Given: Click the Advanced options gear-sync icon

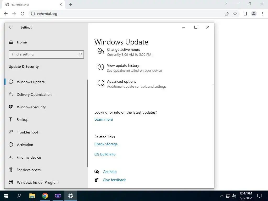Looking at the screenshot, I should 101,83.
